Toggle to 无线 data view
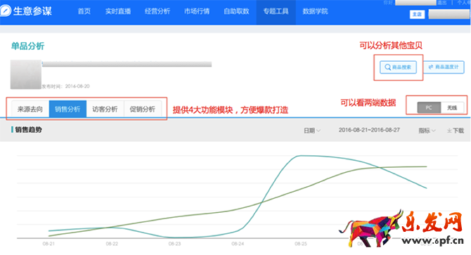This screenshot has height=255, width=471. [x=452, y=107]
